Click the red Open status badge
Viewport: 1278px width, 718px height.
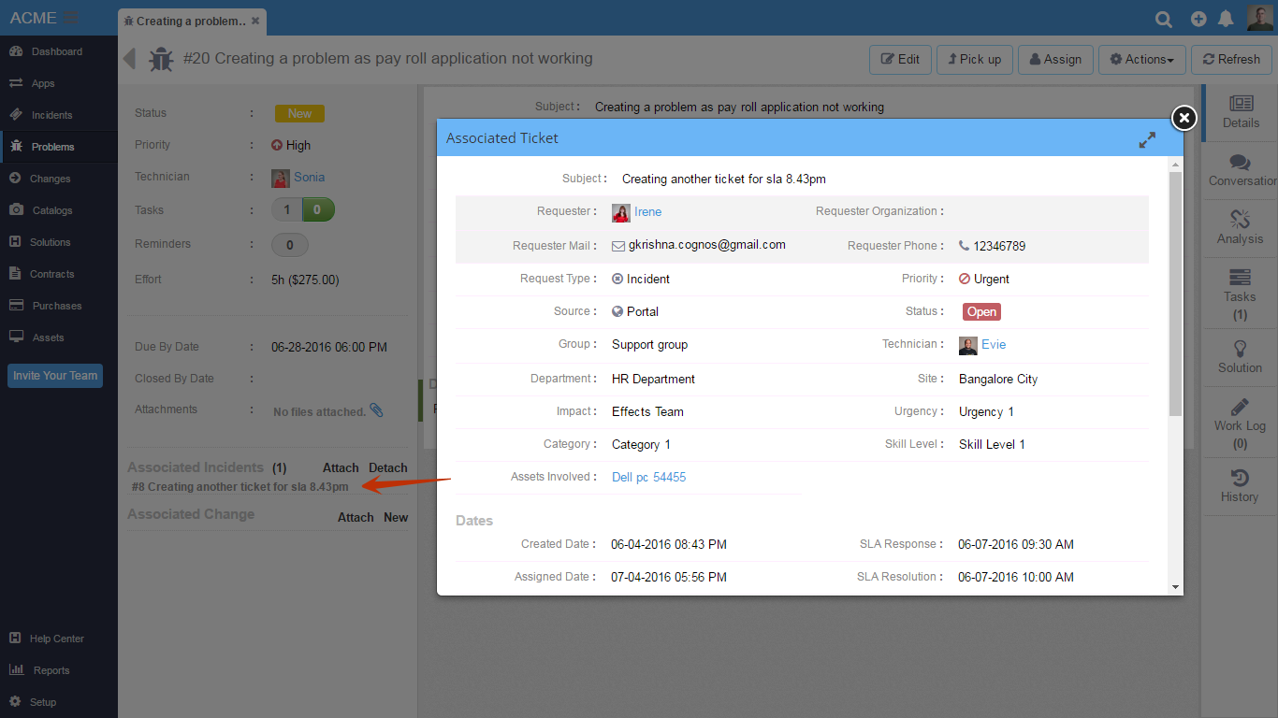pyautogui.click(x=981, y=312)
